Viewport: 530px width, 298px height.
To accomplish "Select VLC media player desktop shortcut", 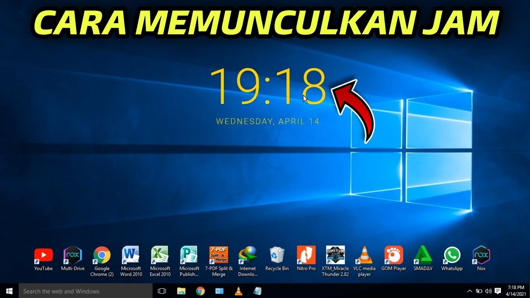I will (x=364, y=261).
